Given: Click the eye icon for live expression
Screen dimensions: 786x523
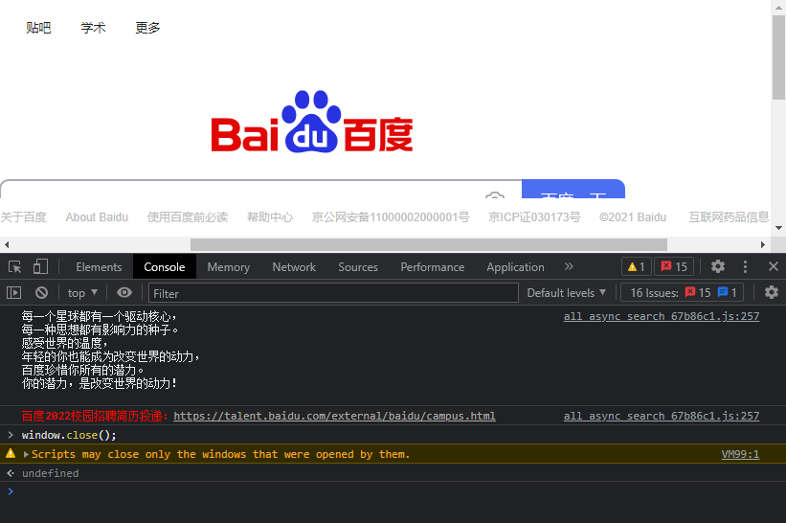Looking at the screenshot, I should click(124, 292).
